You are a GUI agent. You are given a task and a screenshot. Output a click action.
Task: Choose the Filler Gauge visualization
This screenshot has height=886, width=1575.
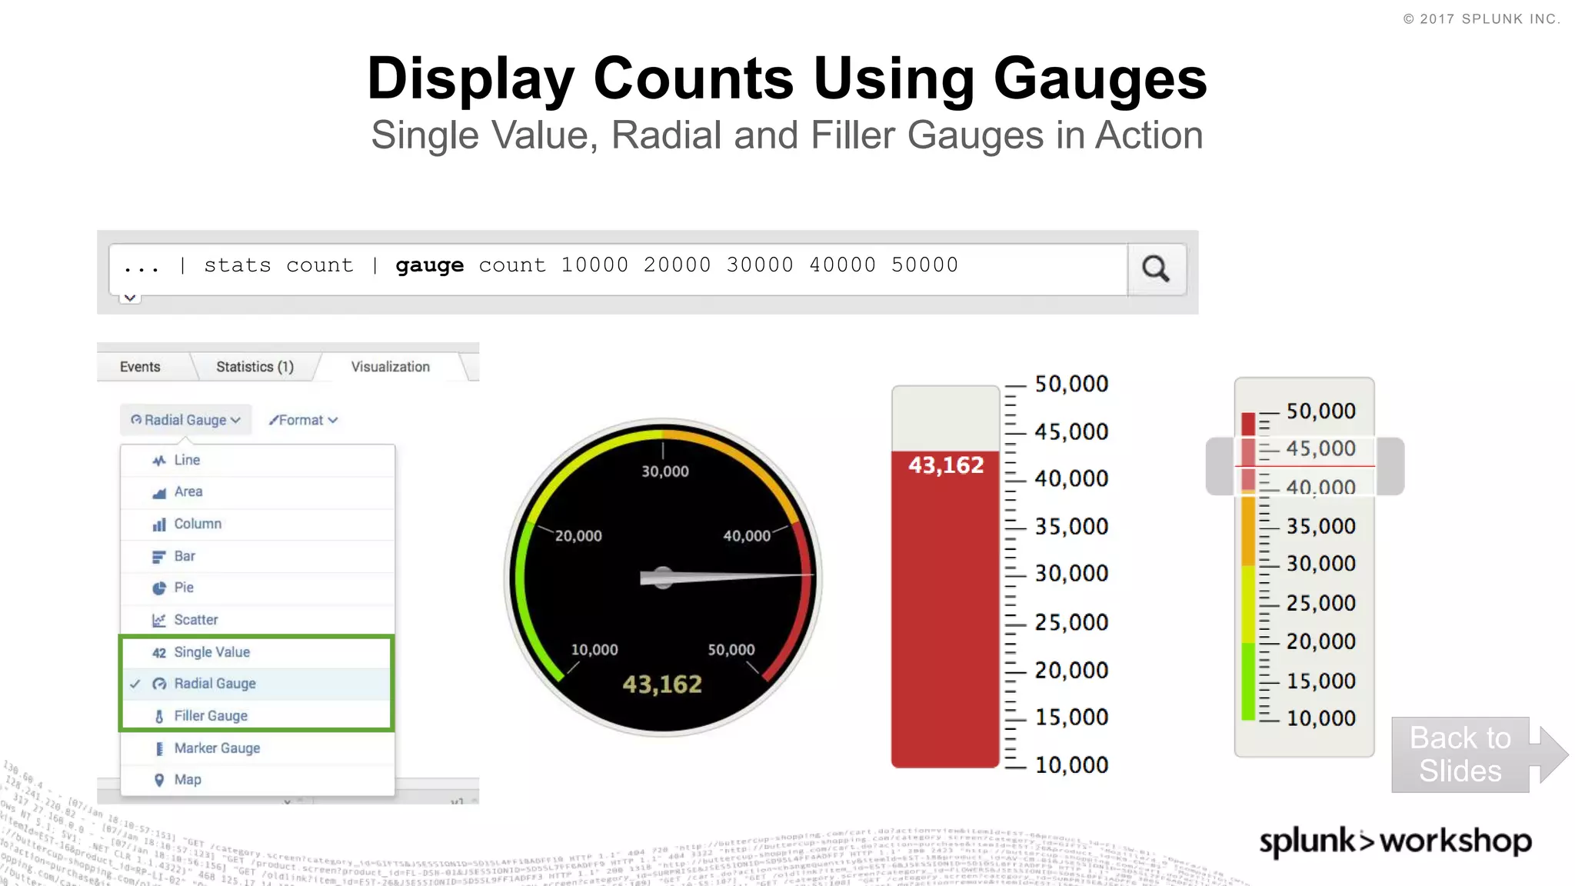pos(258,716)
